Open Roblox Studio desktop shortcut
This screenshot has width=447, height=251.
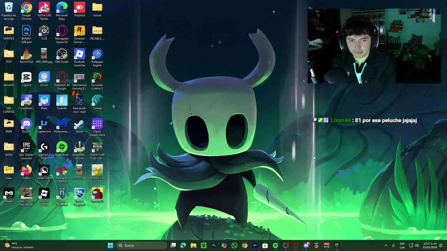(44, 197)
